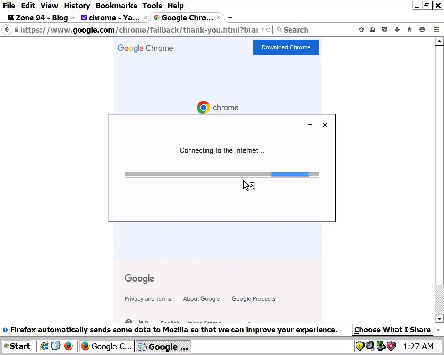This screenshot has width=444, height=355.
Task: Click the red shield tray icon
Action: [x=391, y=346]
